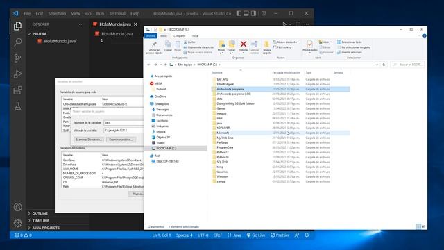Open the Search view in VS Code

(x=17, y=42)
